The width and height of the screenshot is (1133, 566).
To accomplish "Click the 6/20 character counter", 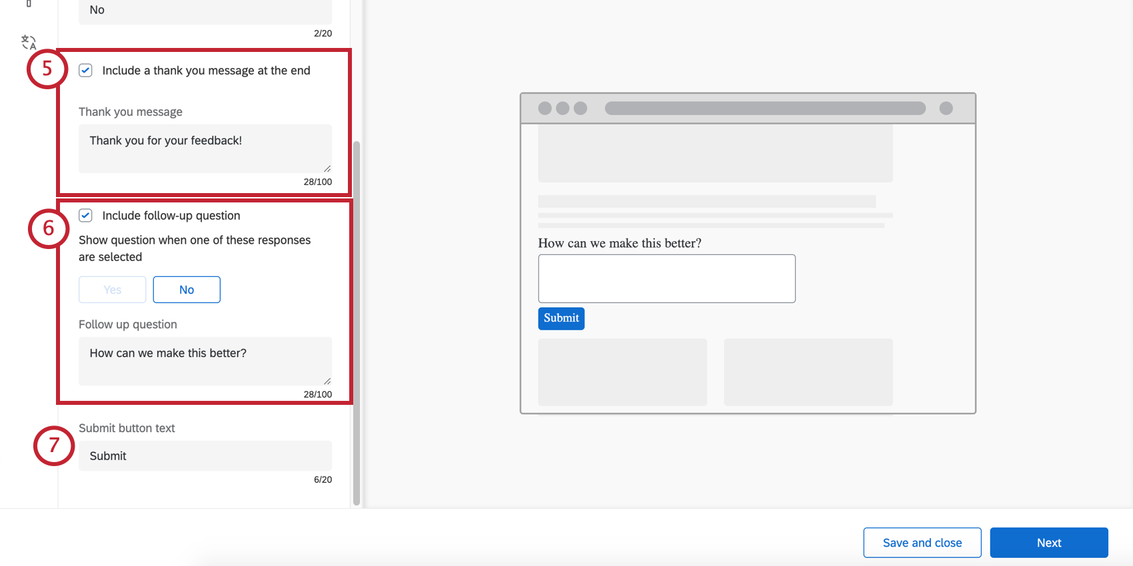I will (x=323, y=479).
